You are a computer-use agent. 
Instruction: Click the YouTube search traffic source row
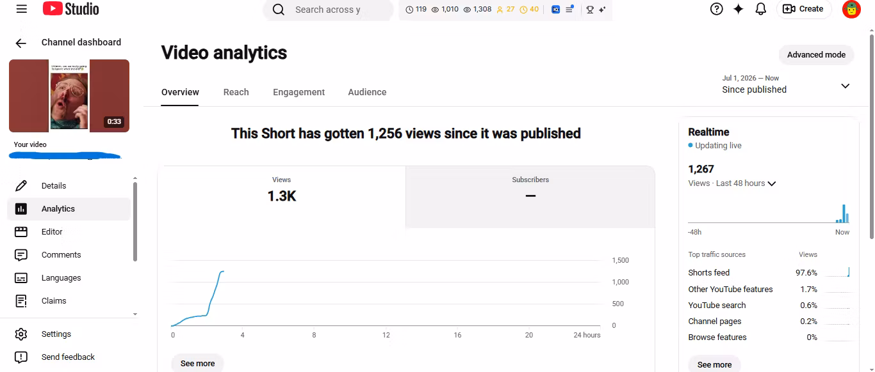coord(769,306)
